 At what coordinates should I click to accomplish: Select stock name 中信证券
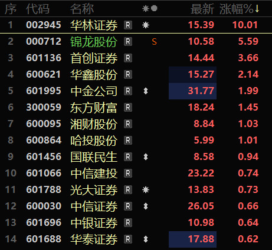(x=94, y=206)
